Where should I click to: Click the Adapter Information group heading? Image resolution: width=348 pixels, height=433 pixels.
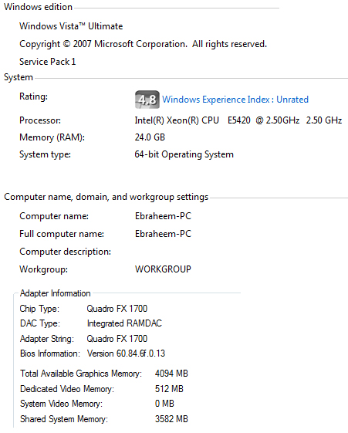click(x=56, y=293)
